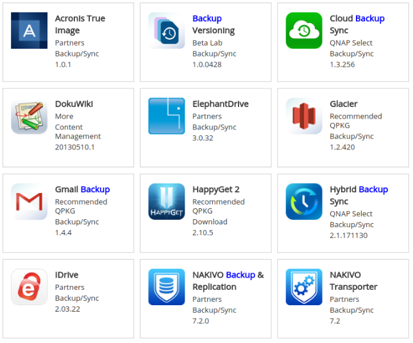Click DokuWiki version 20130510.1
Screen dimensions: 413x343
tap(75, 147)
